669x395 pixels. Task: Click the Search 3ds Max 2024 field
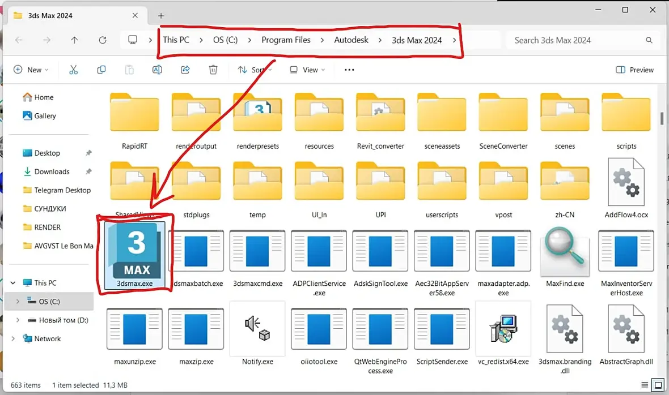click(582, 40)
